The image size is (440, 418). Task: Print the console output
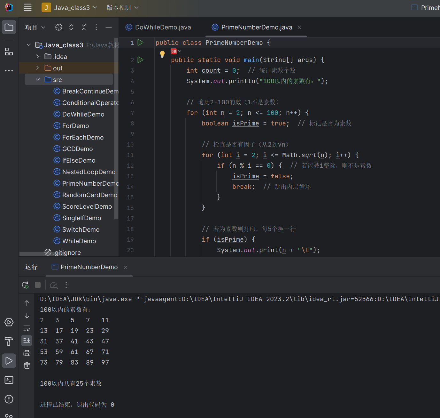pos(27,353)
